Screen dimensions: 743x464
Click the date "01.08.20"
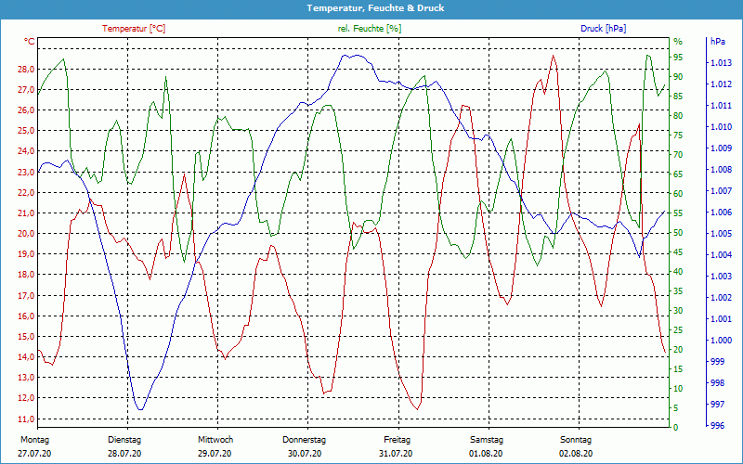pyautogui.click(x=486, y=454)
